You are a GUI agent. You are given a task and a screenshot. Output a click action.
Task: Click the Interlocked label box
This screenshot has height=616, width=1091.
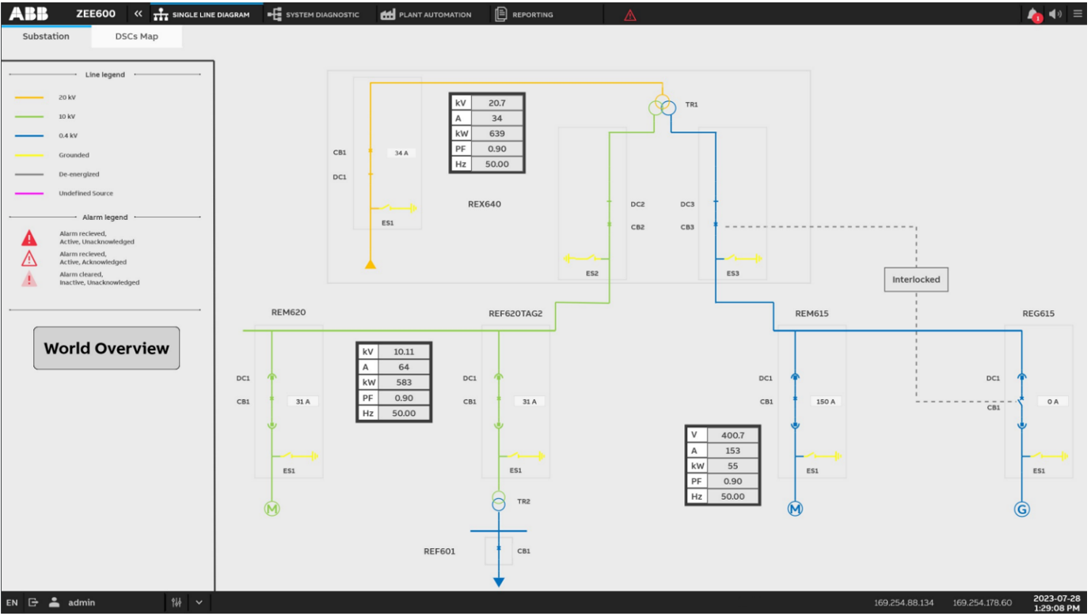tap(916, 279)
